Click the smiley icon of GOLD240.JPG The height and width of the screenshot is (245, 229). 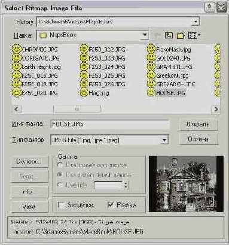click(151, 58)
